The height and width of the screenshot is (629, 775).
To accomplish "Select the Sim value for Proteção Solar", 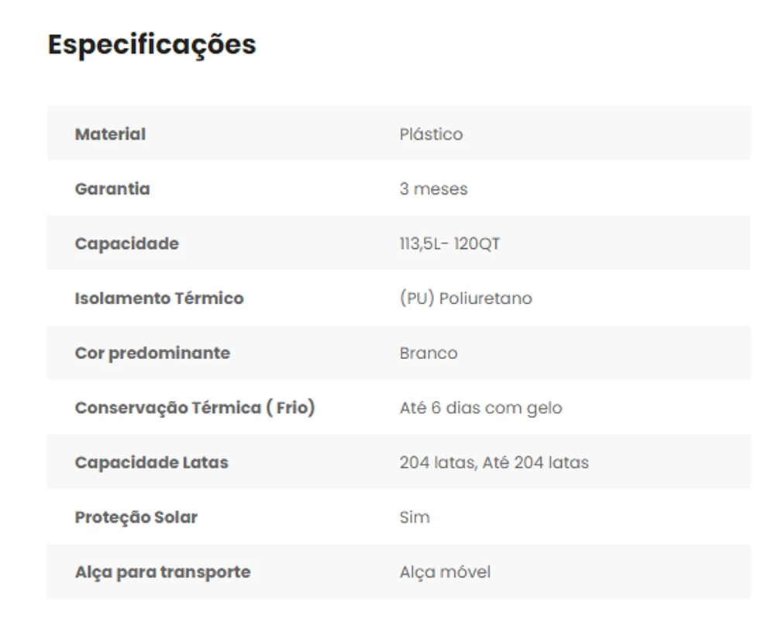I will (415, 517).
